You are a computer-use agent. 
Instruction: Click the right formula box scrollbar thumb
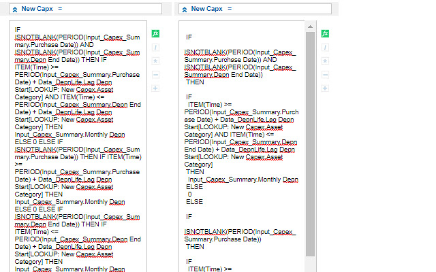coord(311,144)
